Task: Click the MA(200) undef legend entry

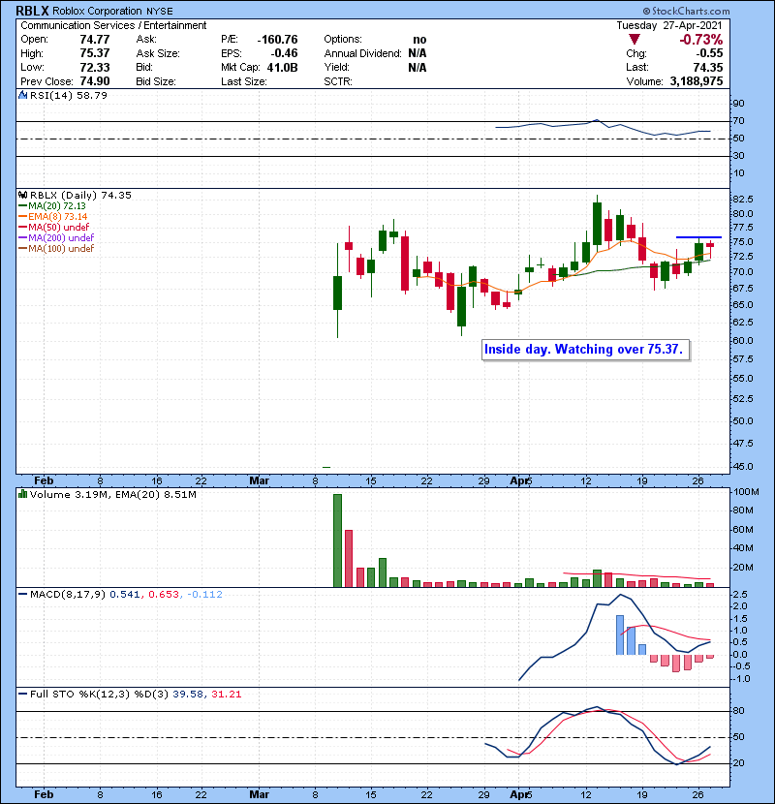Action: [61, 238]
